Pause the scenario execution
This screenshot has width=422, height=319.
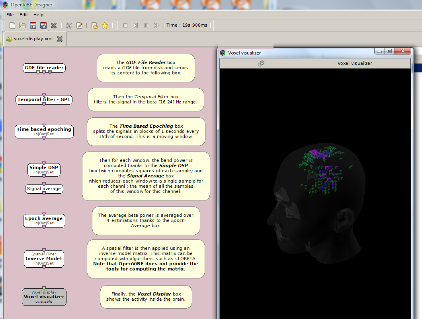pyautogui.click(x=146, y=25)
